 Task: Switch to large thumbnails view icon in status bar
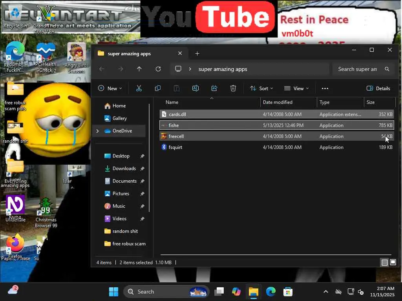coord(393,262)
